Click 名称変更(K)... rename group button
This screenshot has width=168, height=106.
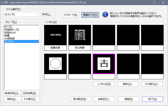click(31, 93)
